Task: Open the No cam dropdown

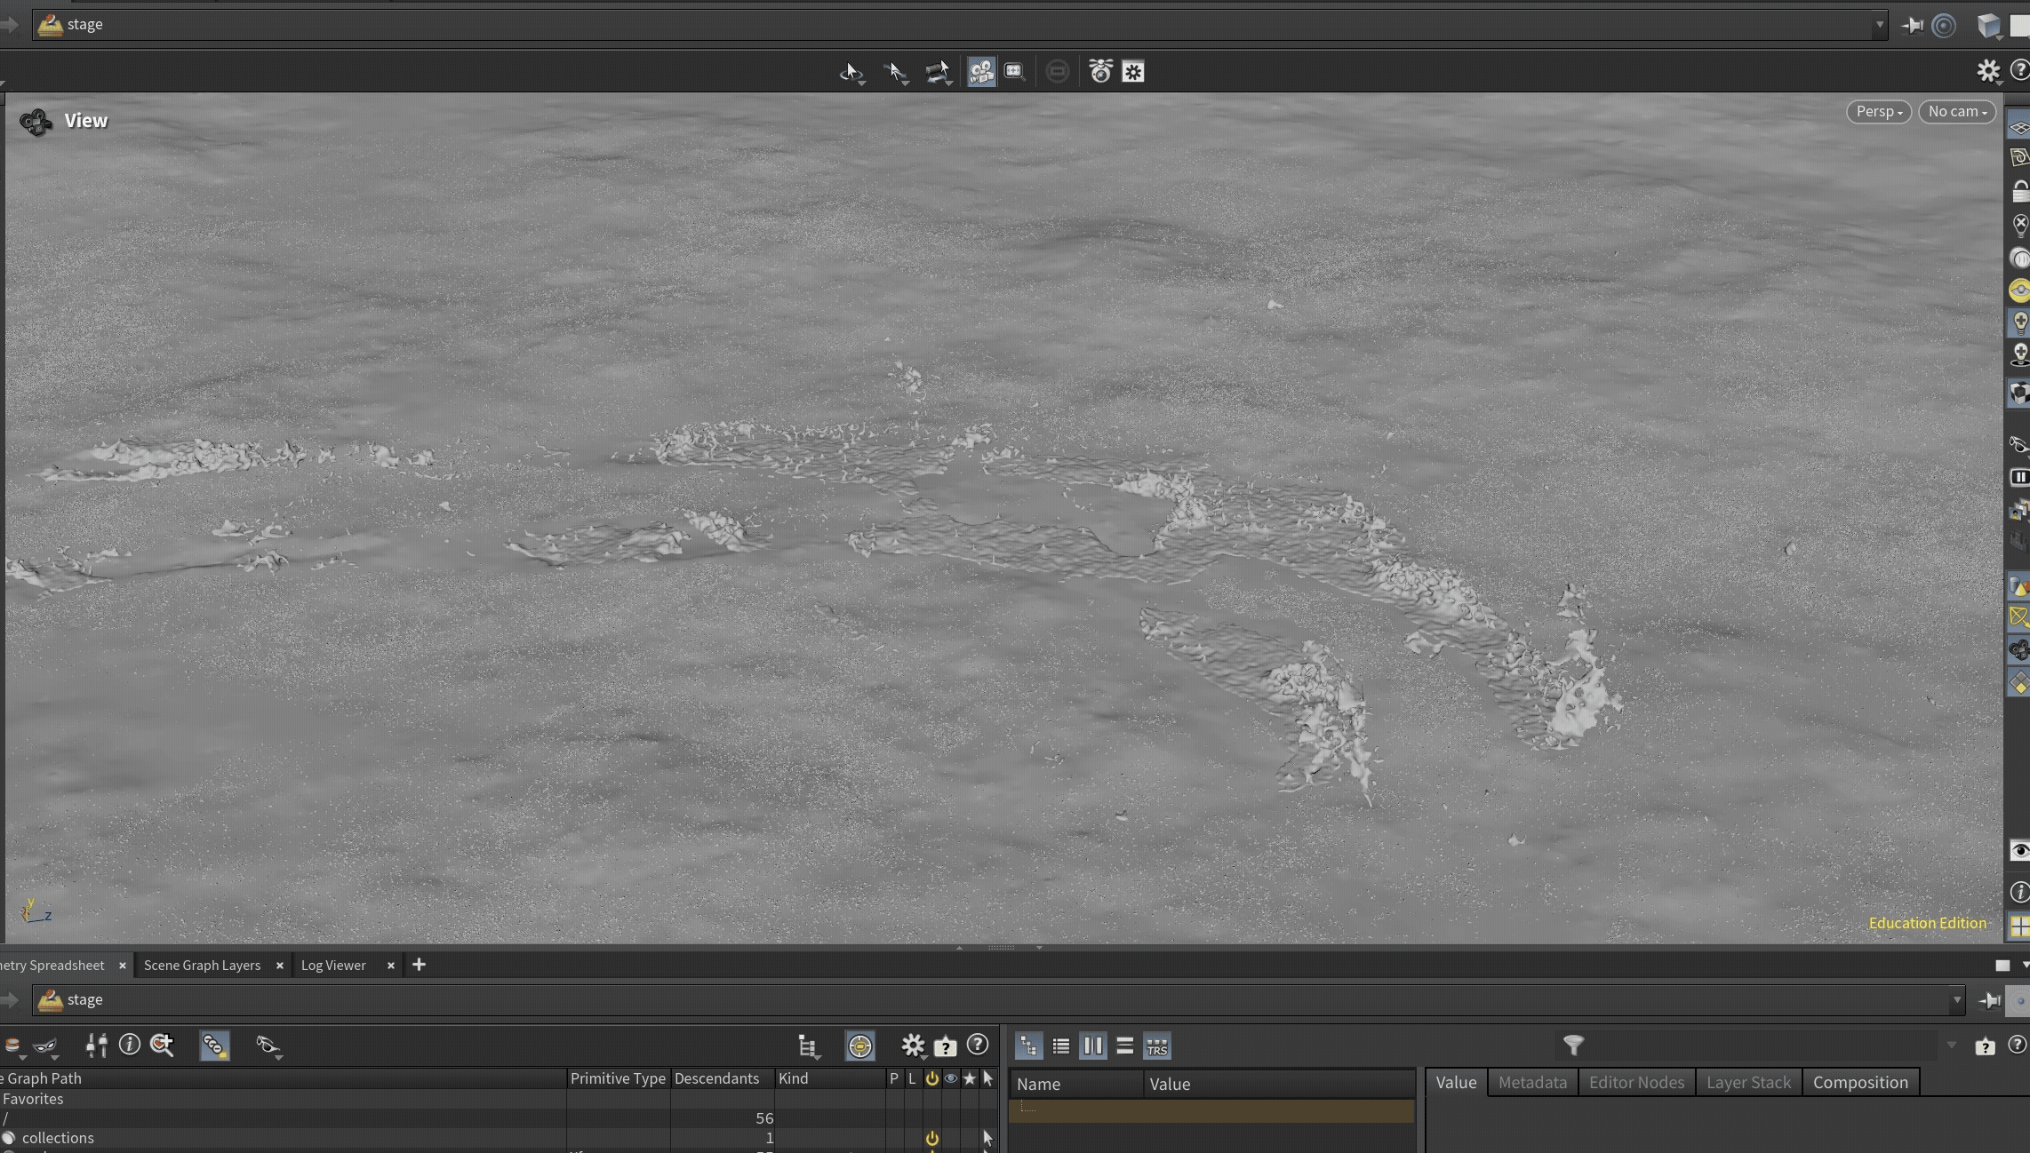Action: pos(1956,111)
